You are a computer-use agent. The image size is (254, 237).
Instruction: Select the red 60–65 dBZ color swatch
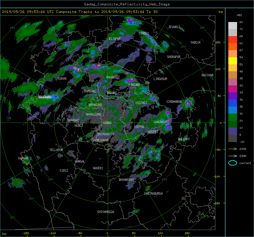[233, 40]
